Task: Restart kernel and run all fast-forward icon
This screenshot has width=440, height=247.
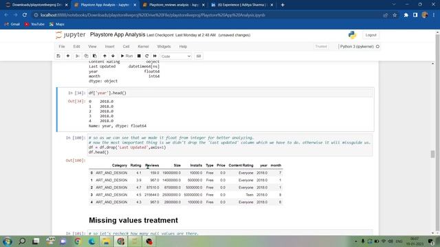Action: click(155, 56)
